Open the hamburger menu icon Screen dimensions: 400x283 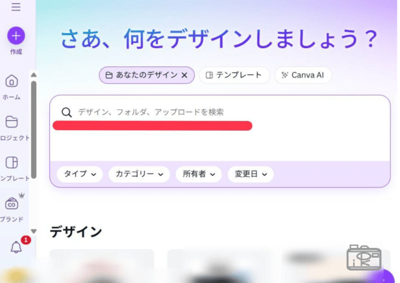click(x=16, y=7)
